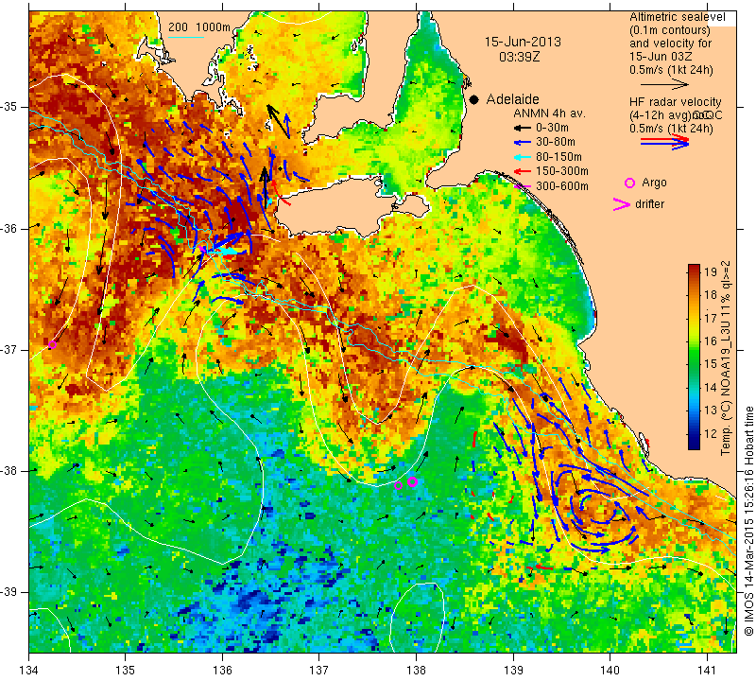Click the dark blue 12 degree end of colorbar

tap(694, 442)
